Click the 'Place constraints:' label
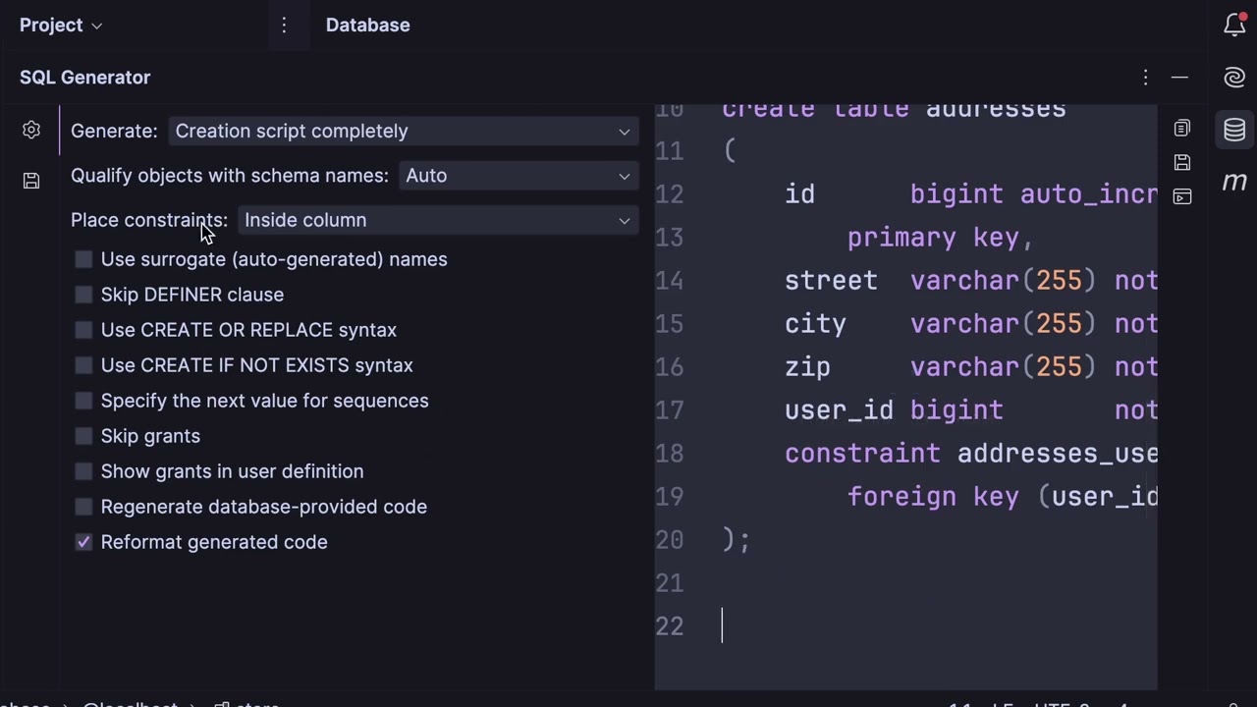Screen dimensions: 1257x707 [149, 220]
